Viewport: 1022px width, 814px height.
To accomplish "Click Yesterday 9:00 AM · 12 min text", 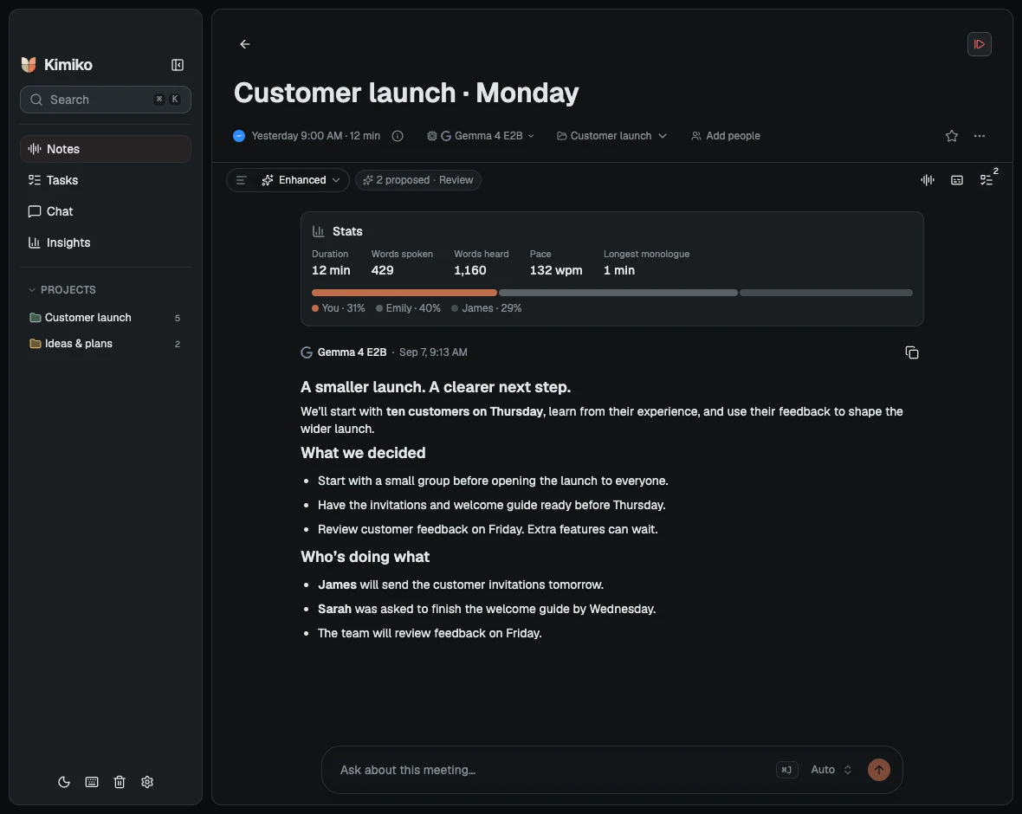I will [315, 136].
